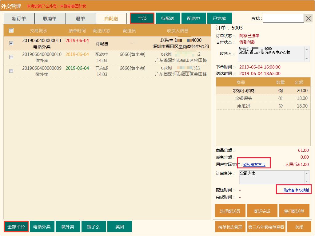This screenshot has width=315, height=236.
Task: Switch to the 自配送 tab
Action: click(111, 19)
